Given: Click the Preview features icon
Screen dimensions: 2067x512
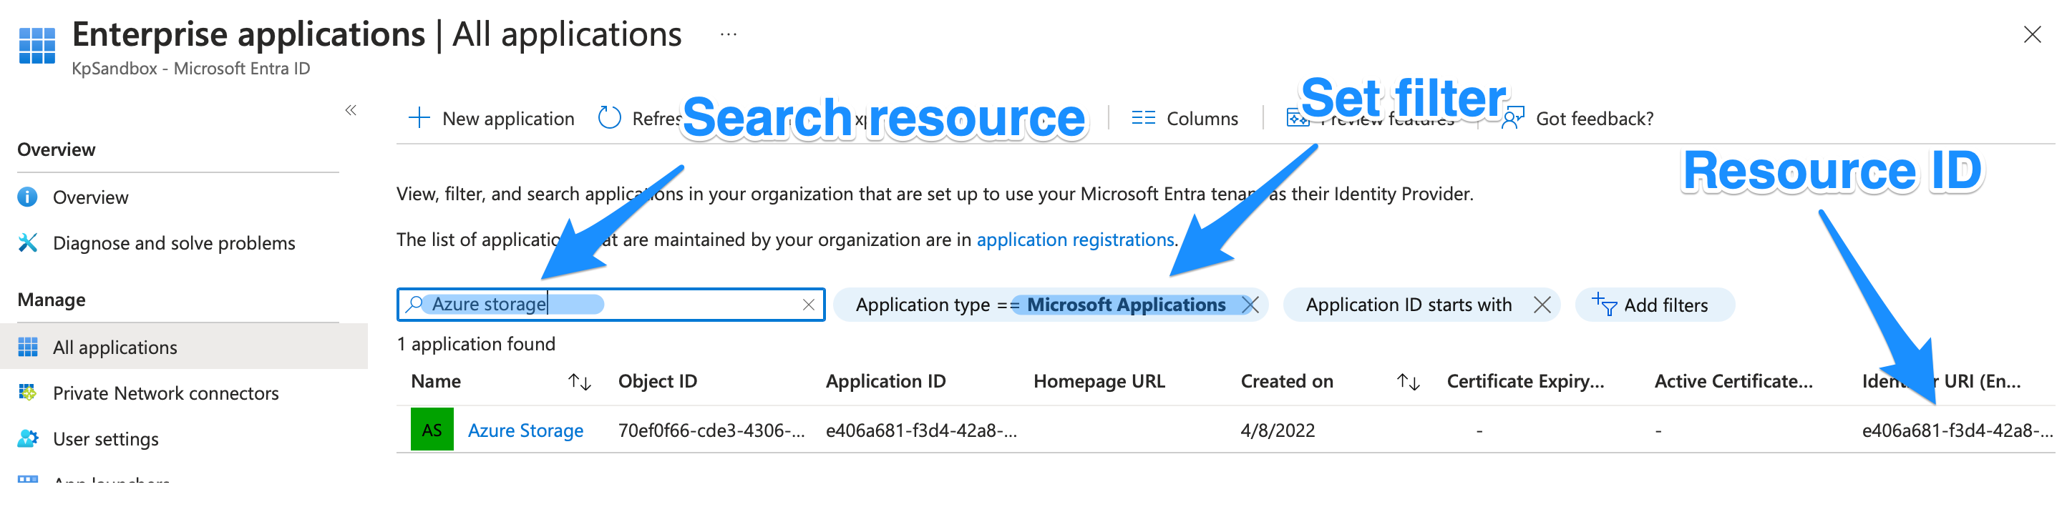Looking at the screenshot, I should [1298, 119].
